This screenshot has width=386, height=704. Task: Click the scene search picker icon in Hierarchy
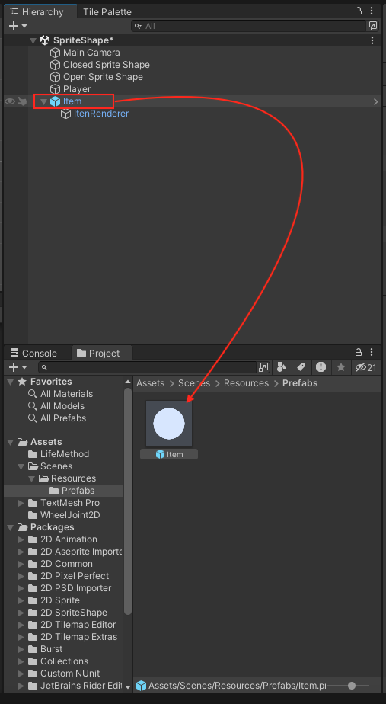click(372, 26)
